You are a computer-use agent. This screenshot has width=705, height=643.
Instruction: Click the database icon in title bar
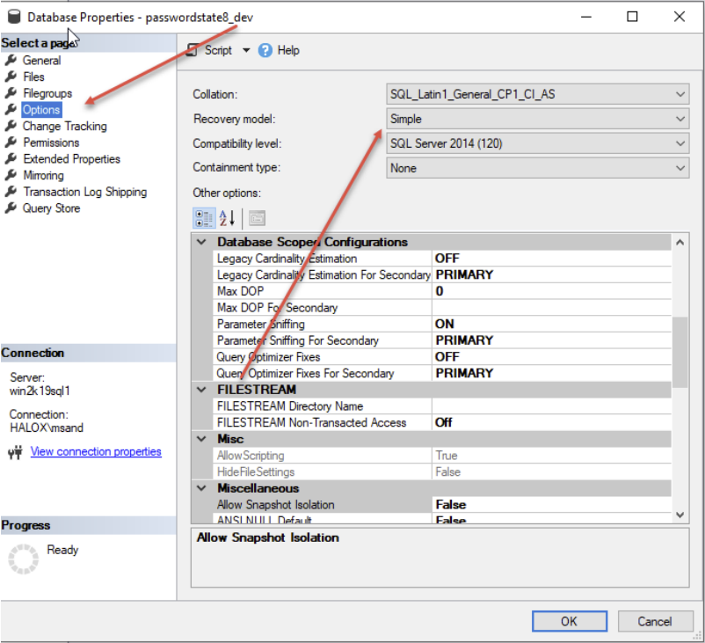14,17
